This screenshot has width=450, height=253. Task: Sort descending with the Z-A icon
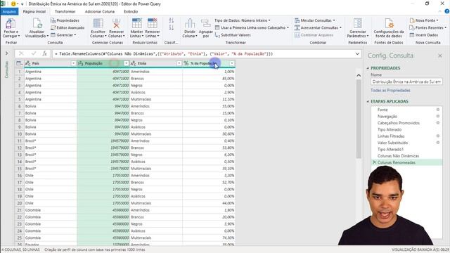click(x=172, y=27)
